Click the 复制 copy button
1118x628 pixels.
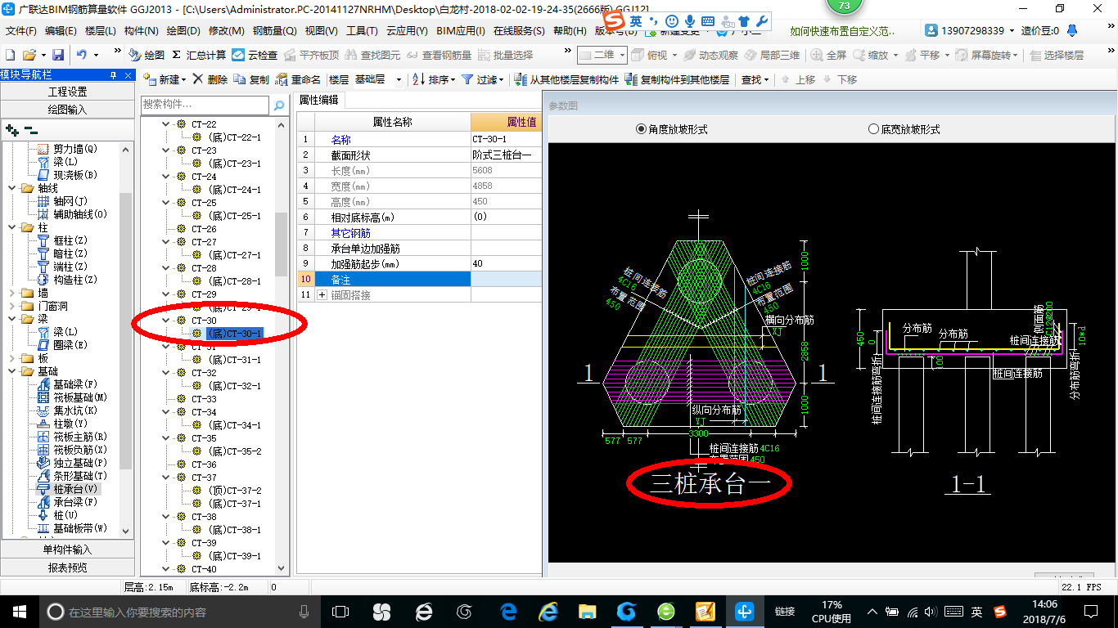251,79
